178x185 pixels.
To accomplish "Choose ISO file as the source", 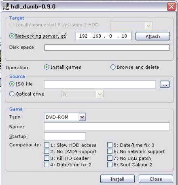I will click(x=12, y=84).
